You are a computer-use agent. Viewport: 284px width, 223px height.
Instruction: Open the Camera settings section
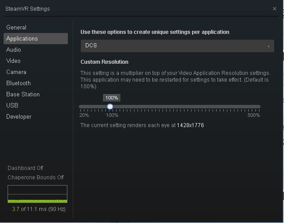[17, 72]
